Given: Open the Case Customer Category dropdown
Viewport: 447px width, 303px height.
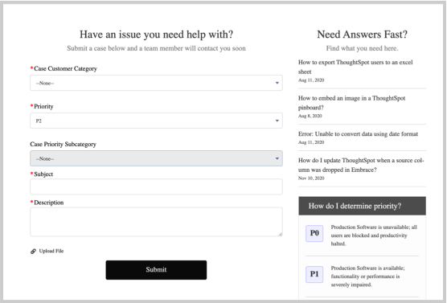Looking at the screenshot, I should (156, 83).
